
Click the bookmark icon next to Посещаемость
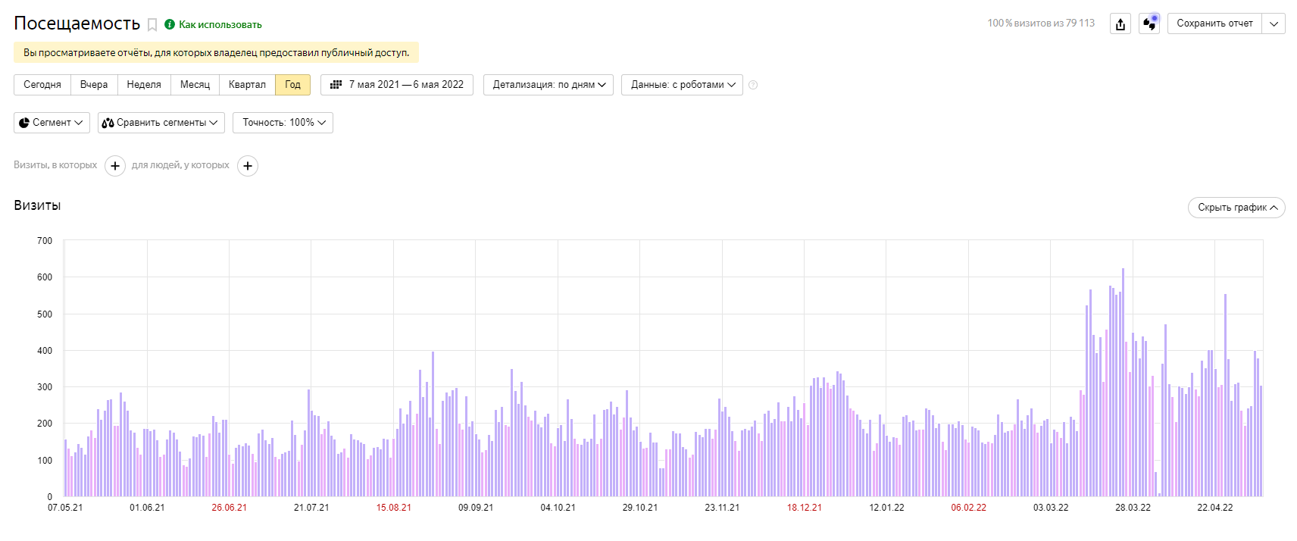152,25
